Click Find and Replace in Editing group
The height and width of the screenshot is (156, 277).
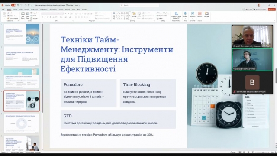click(x=163, y=13)
